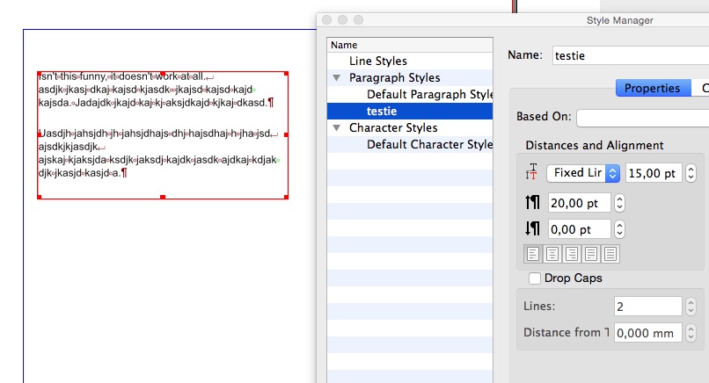Collapse the Character Styles group
Screen dimensions: 709x383
click(x=337, y=128)
